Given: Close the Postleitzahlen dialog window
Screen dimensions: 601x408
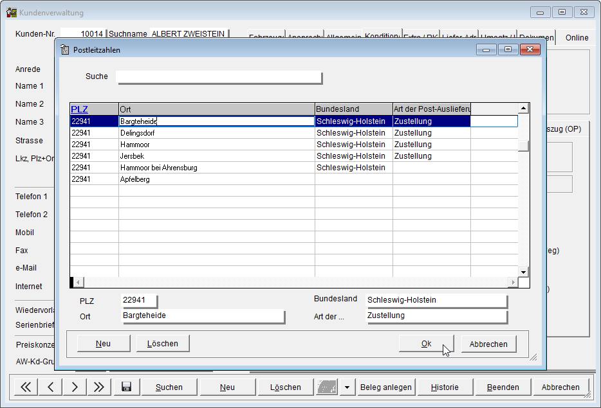Looking at the screenshot, I should 530,49.
